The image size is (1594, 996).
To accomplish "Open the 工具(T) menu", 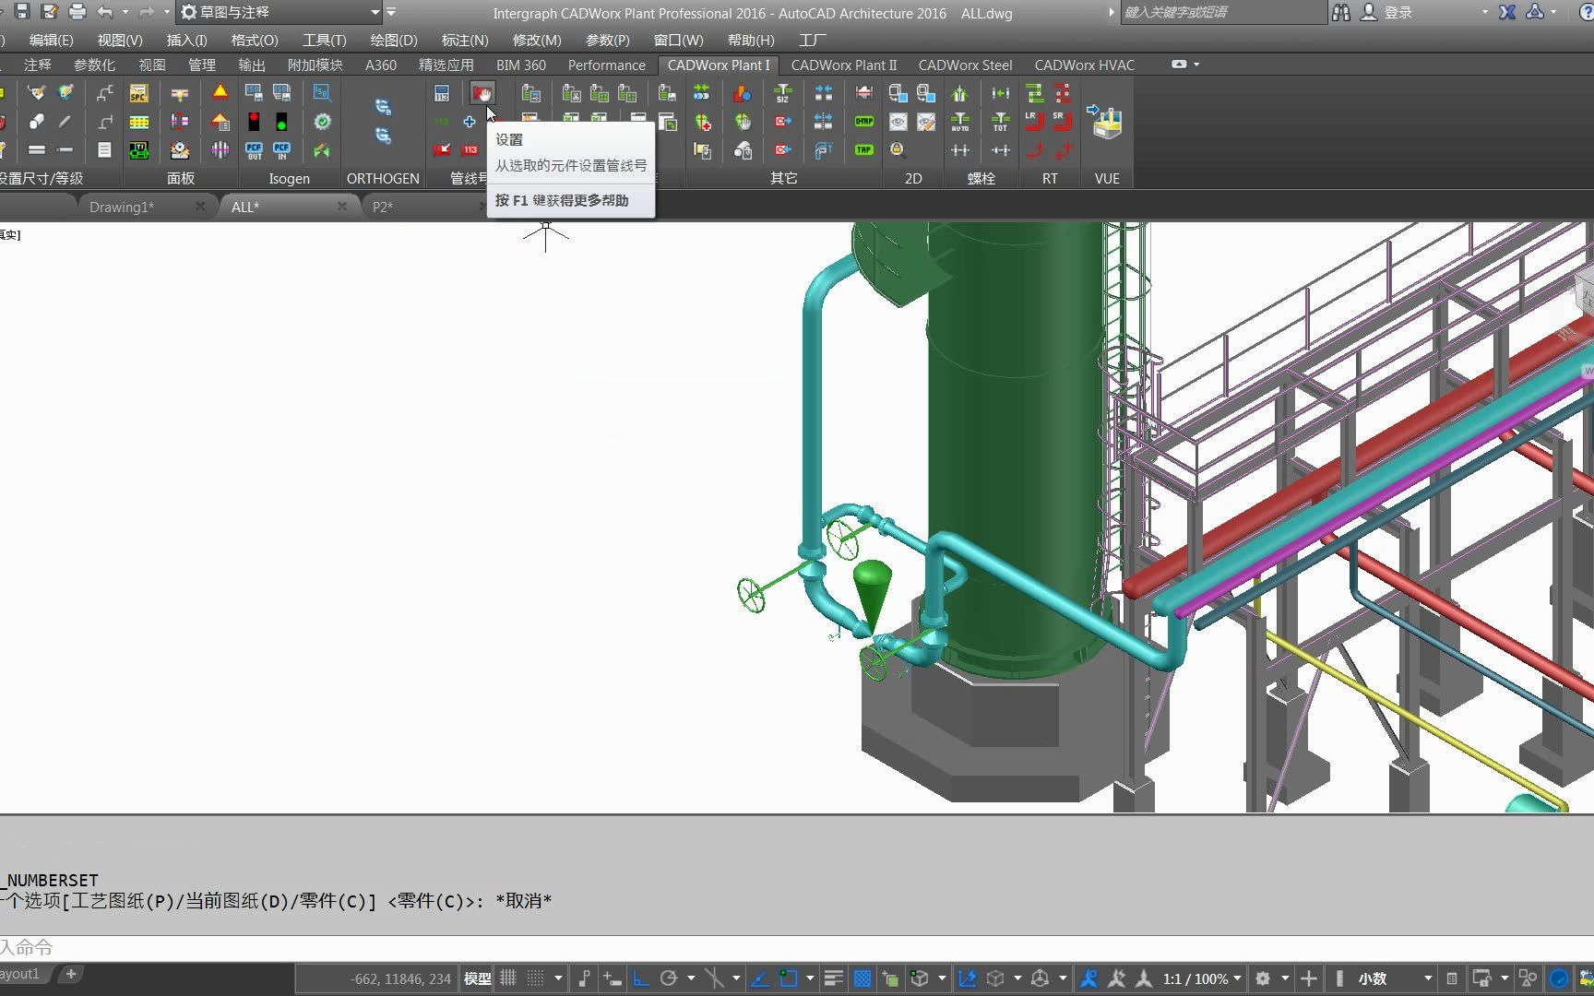I will tap(324, 40).
